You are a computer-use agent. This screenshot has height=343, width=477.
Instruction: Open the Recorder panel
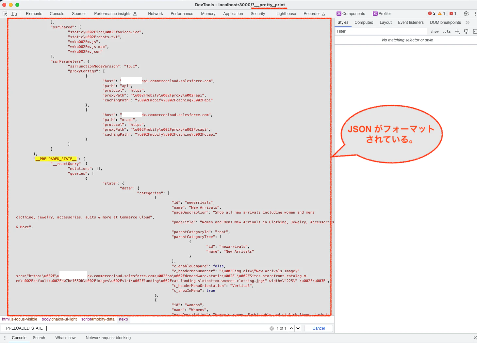pos(314,14)
